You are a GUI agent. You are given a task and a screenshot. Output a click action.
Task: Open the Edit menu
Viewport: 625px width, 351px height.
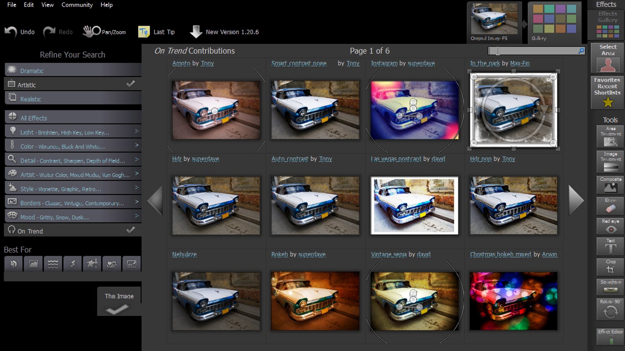(29, 5)
